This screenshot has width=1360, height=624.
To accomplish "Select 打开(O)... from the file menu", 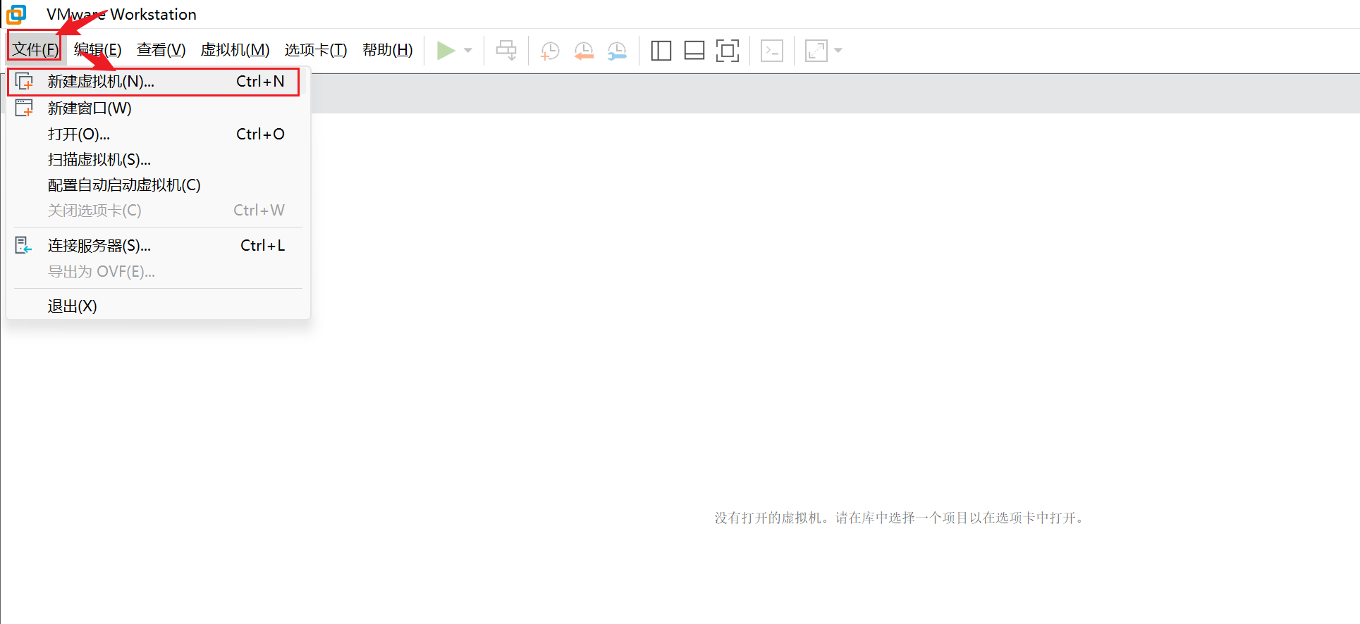I will 159,134.
